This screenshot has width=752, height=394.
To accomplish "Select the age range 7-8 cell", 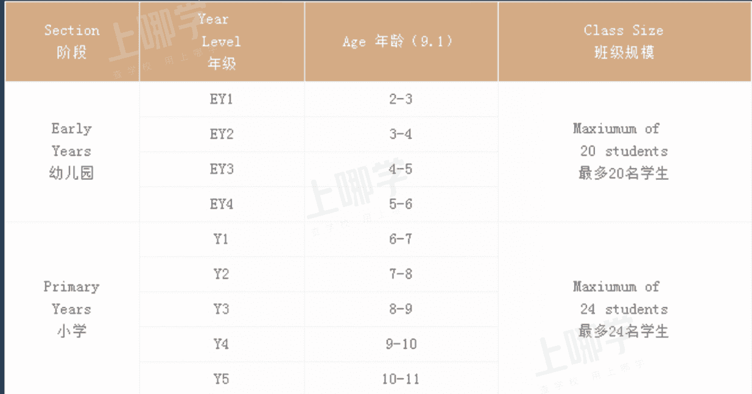I will pos(401,274).
